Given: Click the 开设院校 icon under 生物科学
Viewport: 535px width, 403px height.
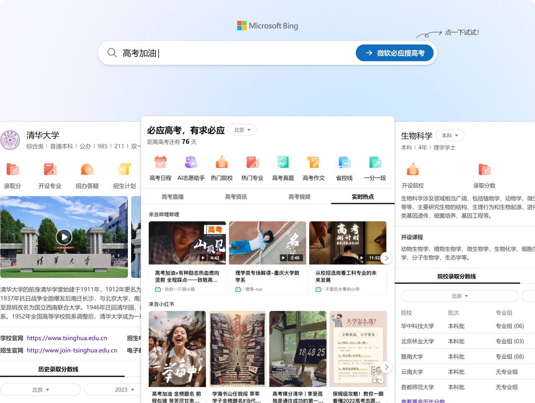Looking at the screenshot, I should tap(413, 169).
